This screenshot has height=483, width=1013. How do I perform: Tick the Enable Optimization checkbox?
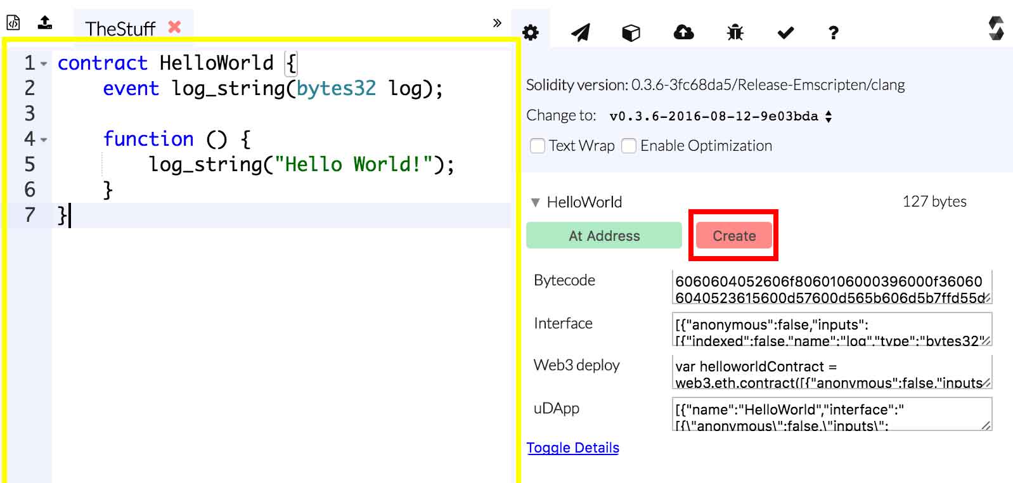coord(629,146)
